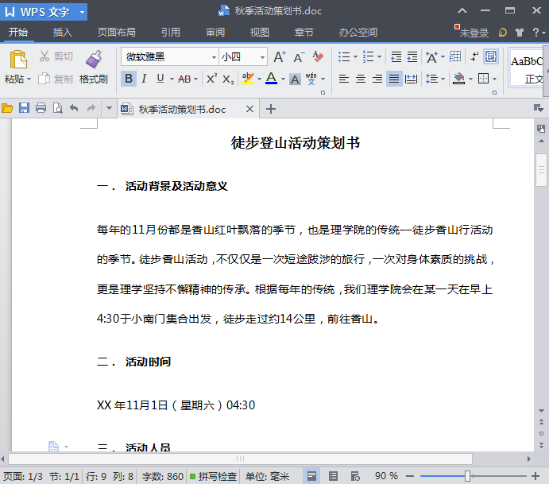Viewport: 549px width, 484px height.
Task: Switch to outline view in status bar
Action: [x=333, y=476]
